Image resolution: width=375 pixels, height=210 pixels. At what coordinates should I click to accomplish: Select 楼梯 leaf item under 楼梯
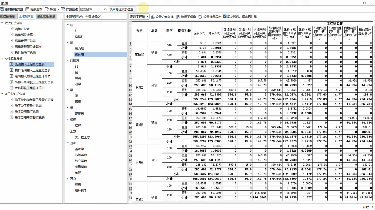pyautogui.click(x=78, y=125)
